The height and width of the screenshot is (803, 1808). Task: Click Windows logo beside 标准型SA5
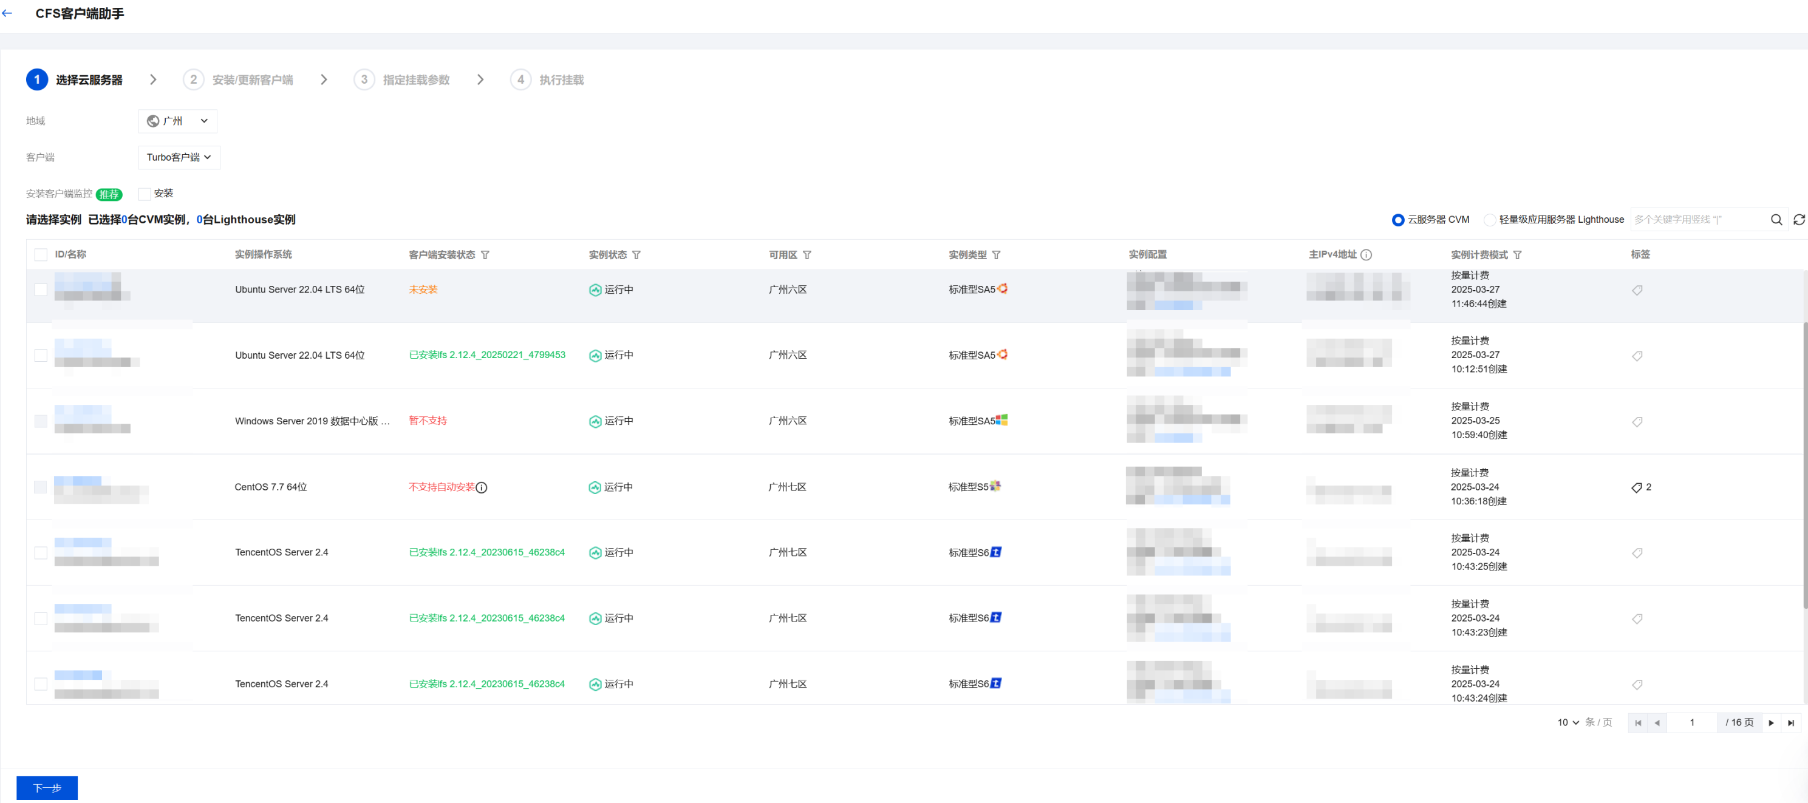1001,420
